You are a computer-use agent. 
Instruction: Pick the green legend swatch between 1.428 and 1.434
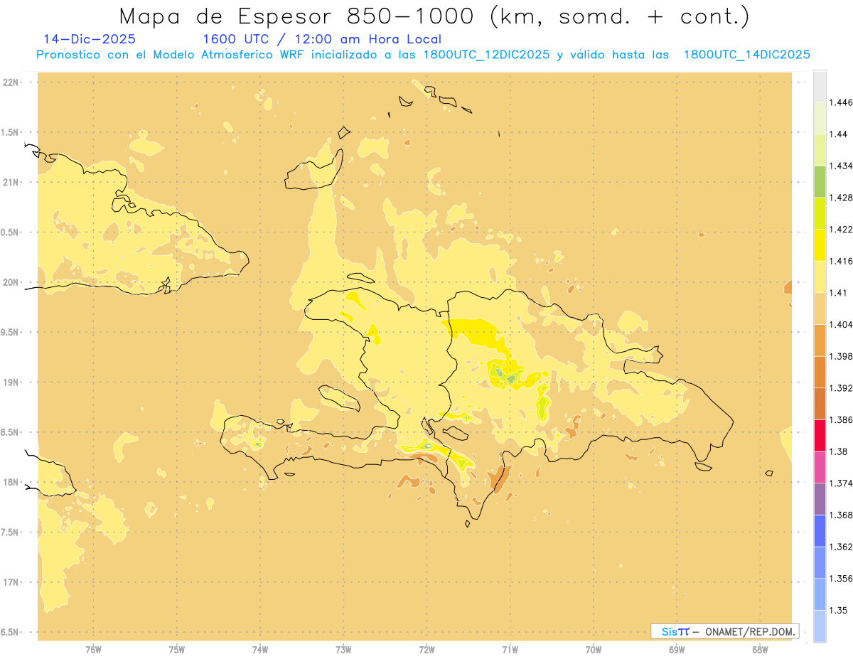(820, 182)
